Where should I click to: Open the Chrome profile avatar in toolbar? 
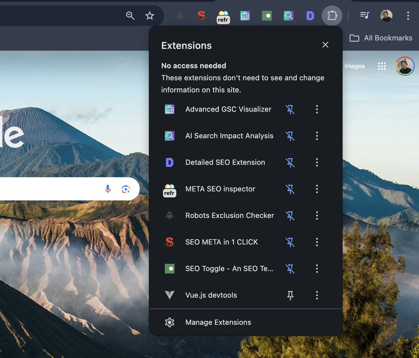coord(386,16)
